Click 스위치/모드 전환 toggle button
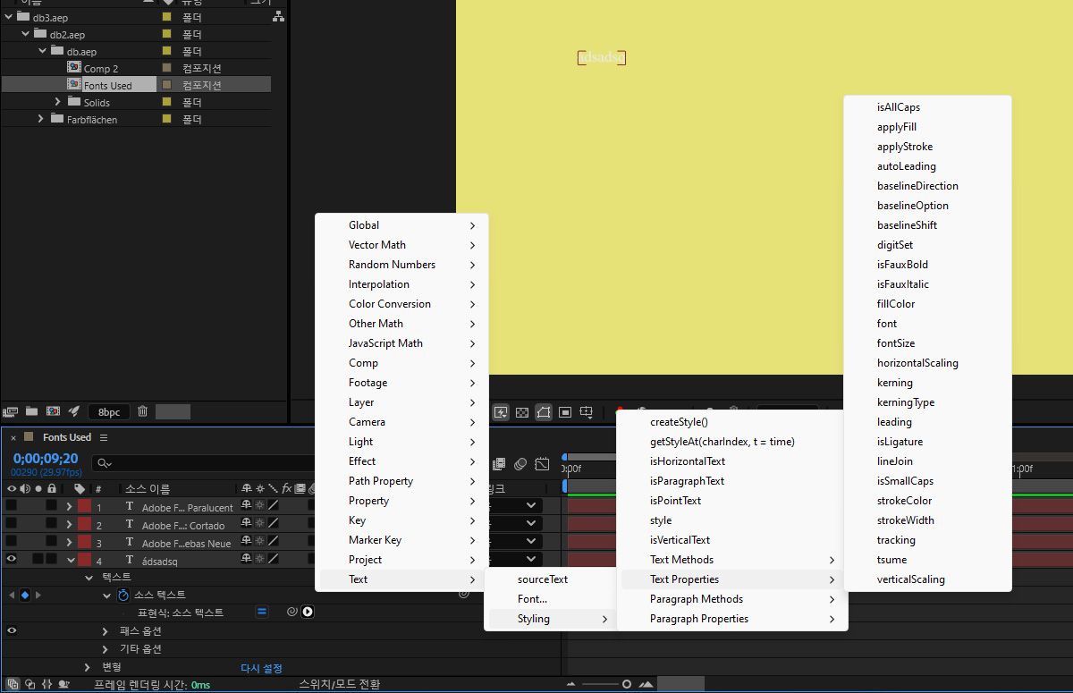1073x693 pixels. [x=340, y=684]
